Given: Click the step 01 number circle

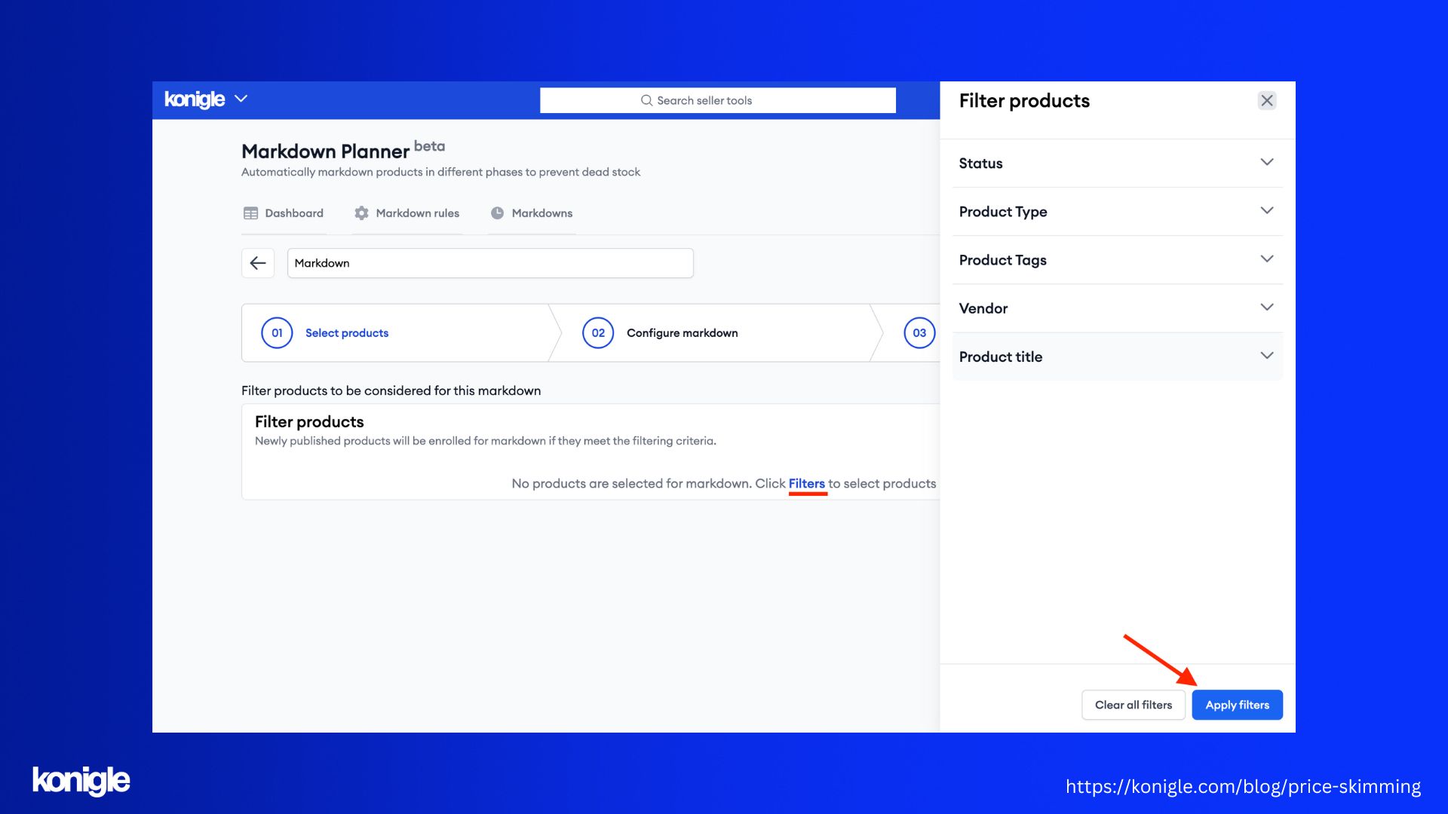Looking at the screenshot, I should tap(277, 332).
